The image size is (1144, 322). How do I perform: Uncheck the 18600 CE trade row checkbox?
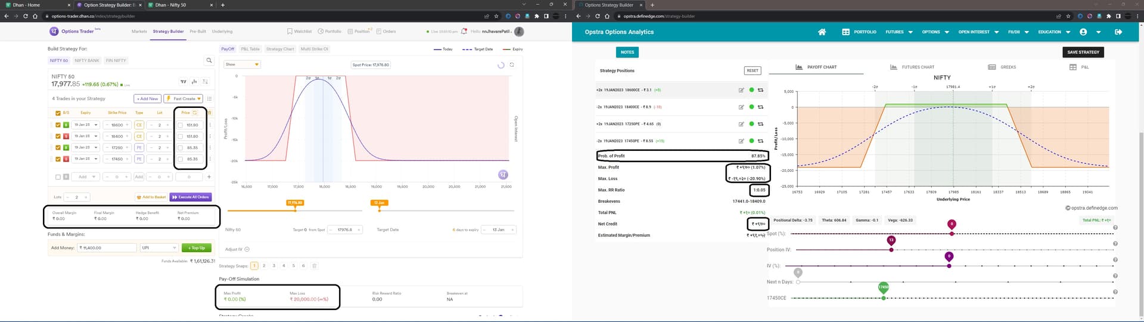pyautogui.click(x=58, y=125)
